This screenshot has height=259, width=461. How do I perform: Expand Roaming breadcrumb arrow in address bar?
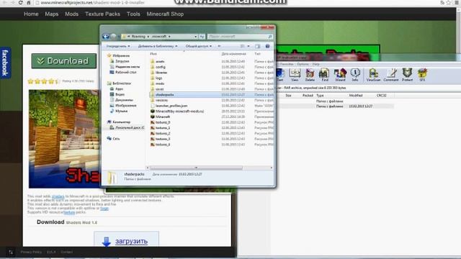click(x=148, y=37)
